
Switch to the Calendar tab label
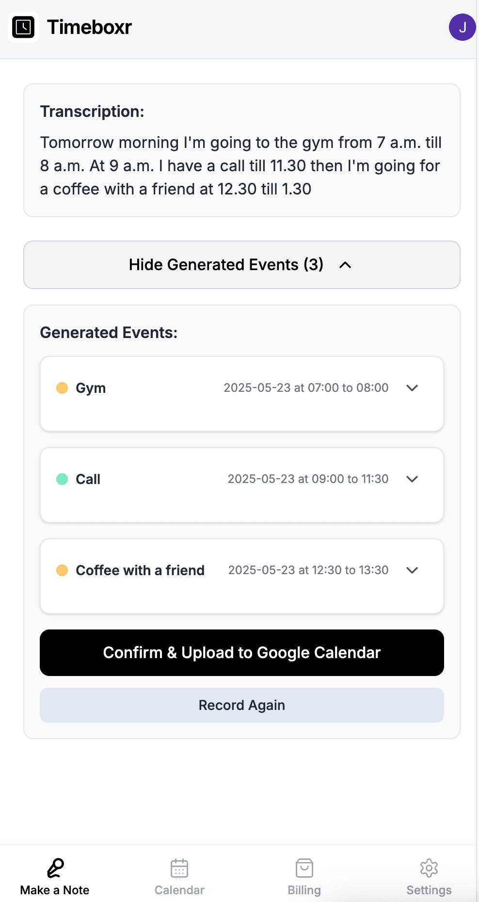(x=179, y=890)
